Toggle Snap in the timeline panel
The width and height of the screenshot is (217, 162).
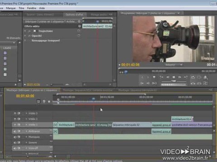(38, 102)
